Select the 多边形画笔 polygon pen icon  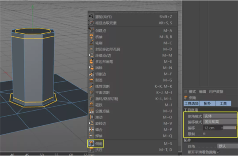click(91, 61)
